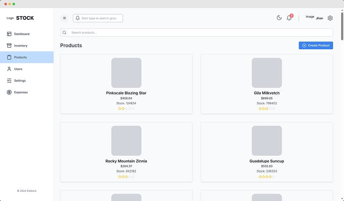Click the Inventory archive icon

click(x=9, y=46)
